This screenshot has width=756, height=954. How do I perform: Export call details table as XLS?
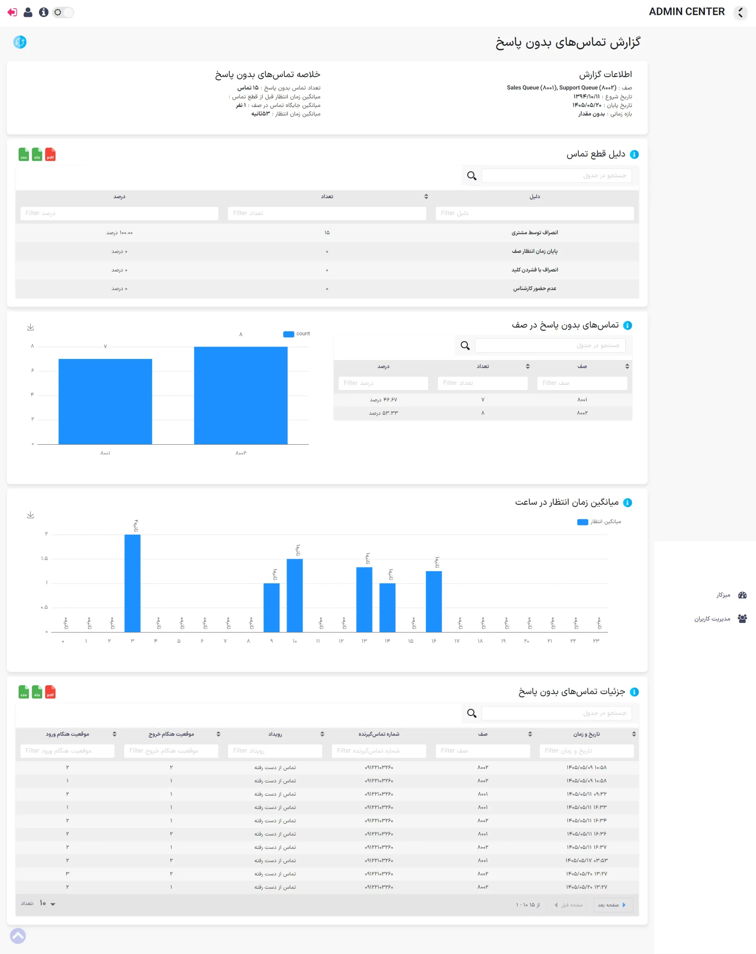click(x=37, y=692)
